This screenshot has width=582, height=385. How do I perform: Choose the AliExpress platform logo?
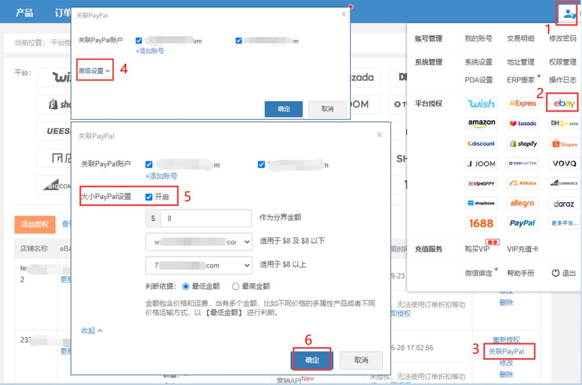(523, 103)
